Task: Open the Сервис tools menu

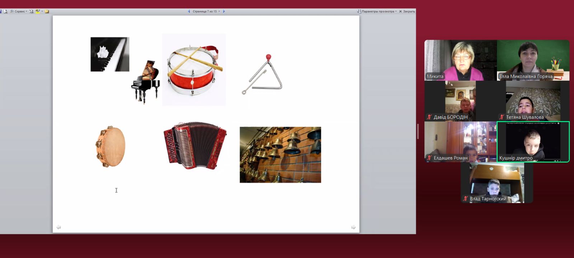Action: (x=20, y=11)
